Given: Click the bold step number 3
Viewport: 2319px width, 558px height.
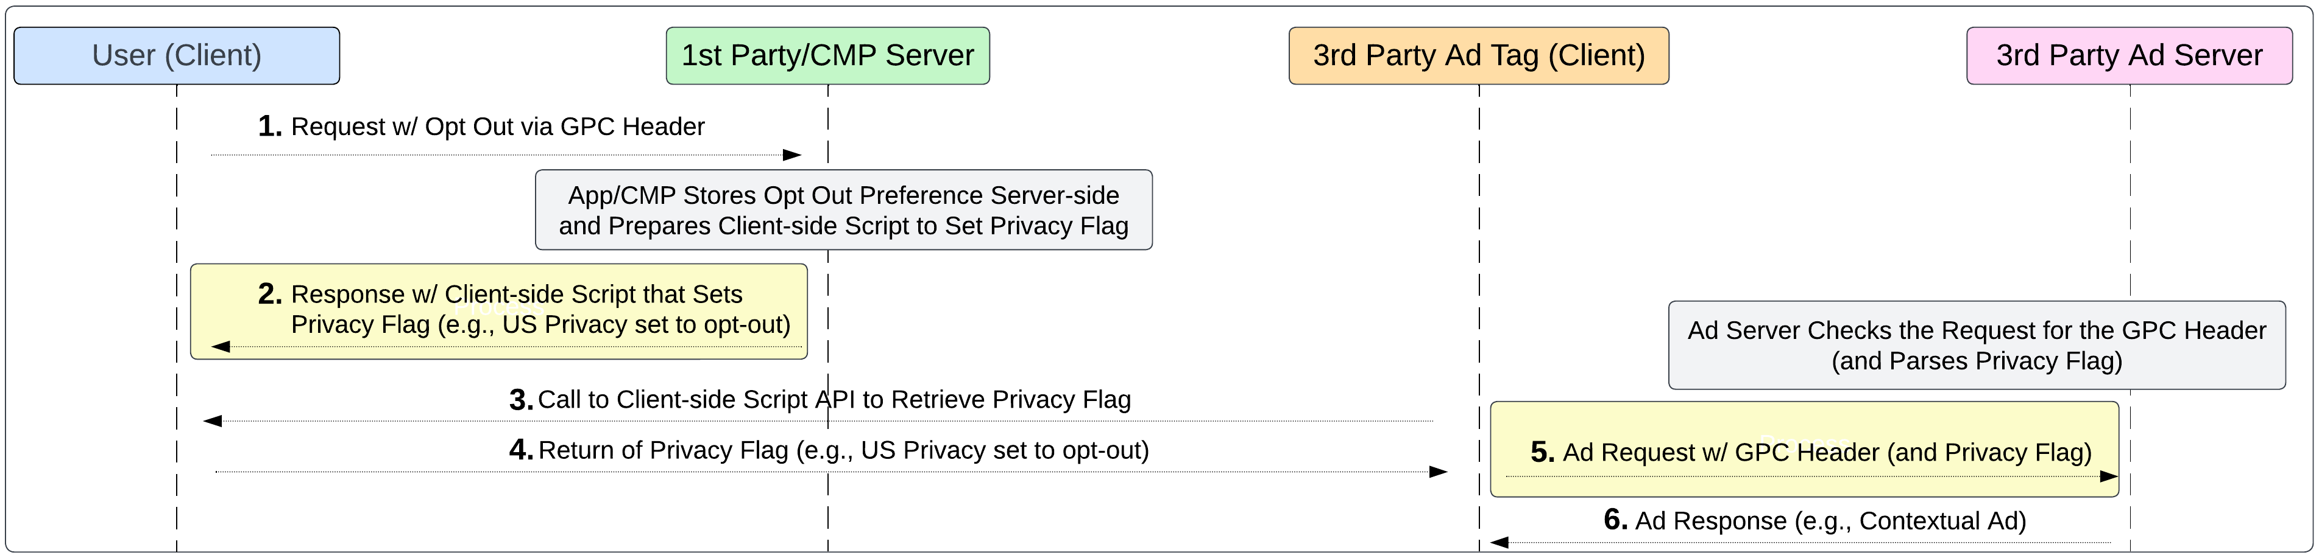Looking at the screenshot, I should click(521, 400).
